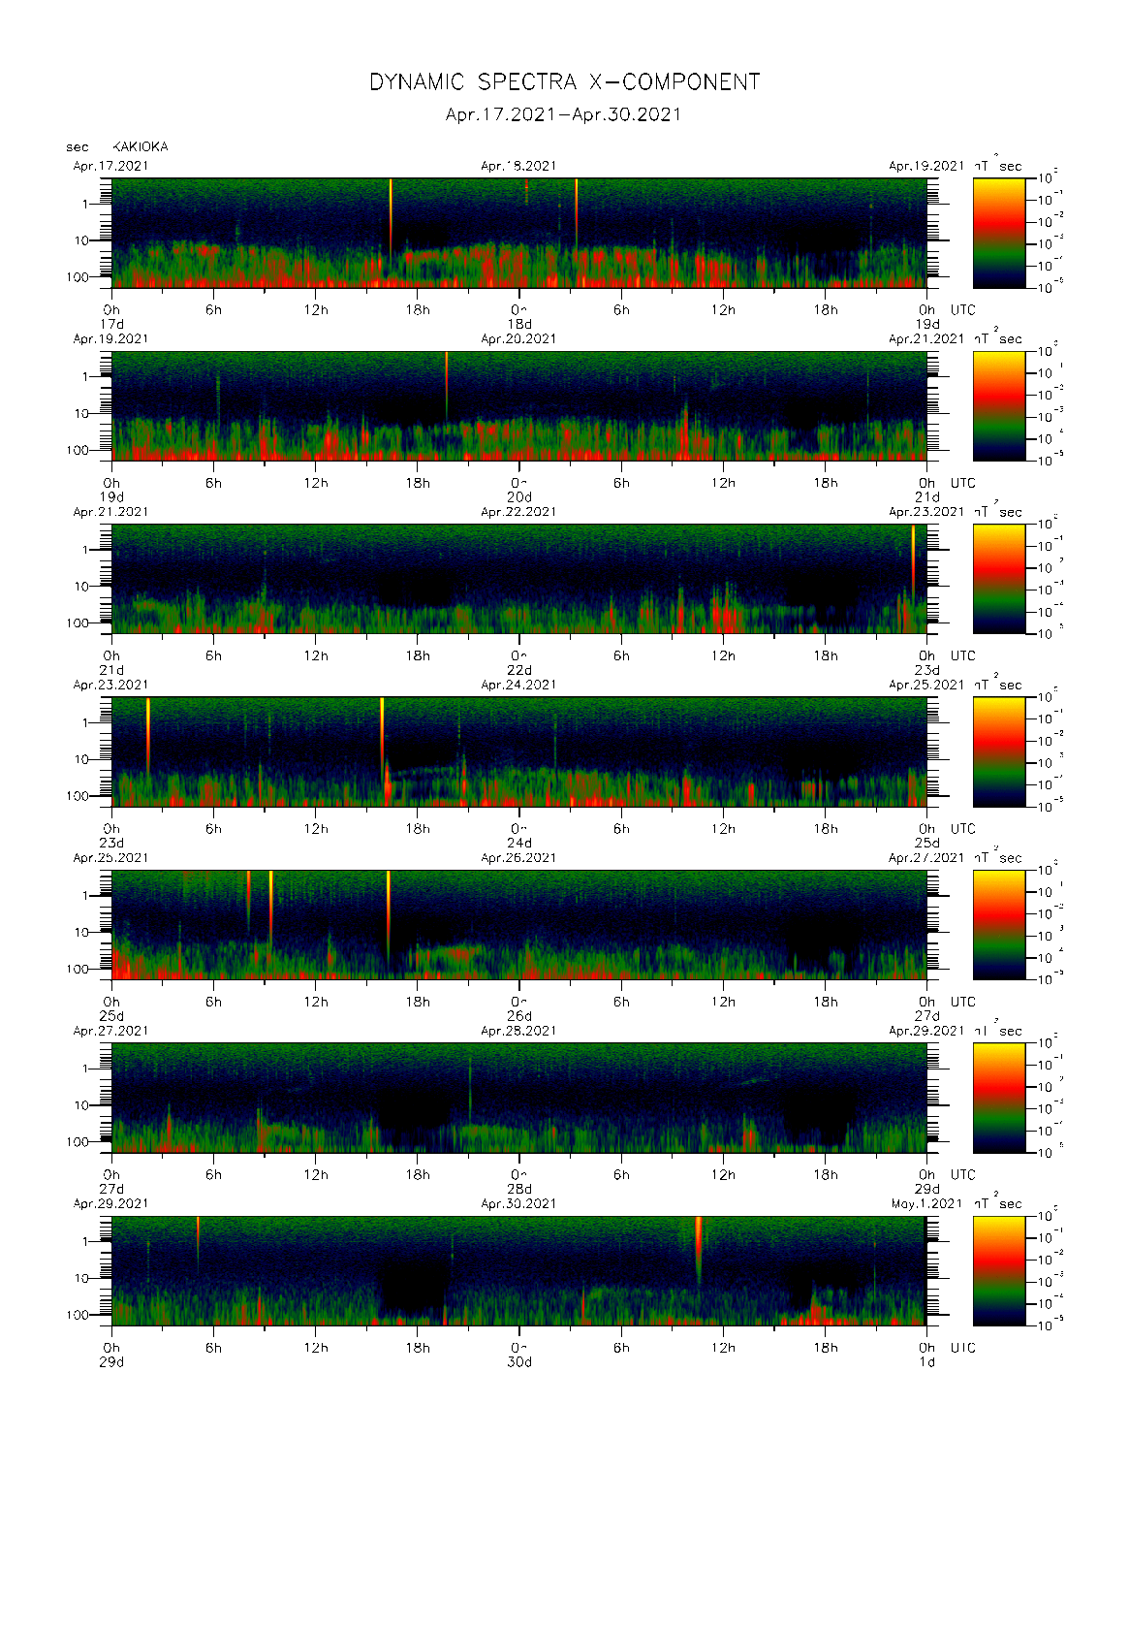Click the 18d day label

519,324
